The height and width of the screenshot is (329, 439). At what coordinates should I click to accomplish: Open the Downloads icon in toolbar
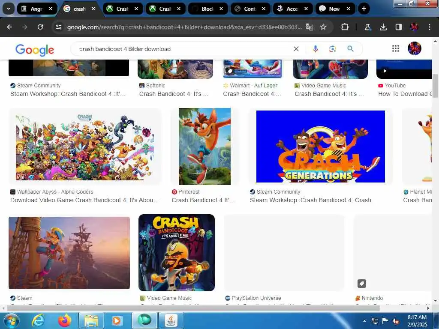coord(383,27)
